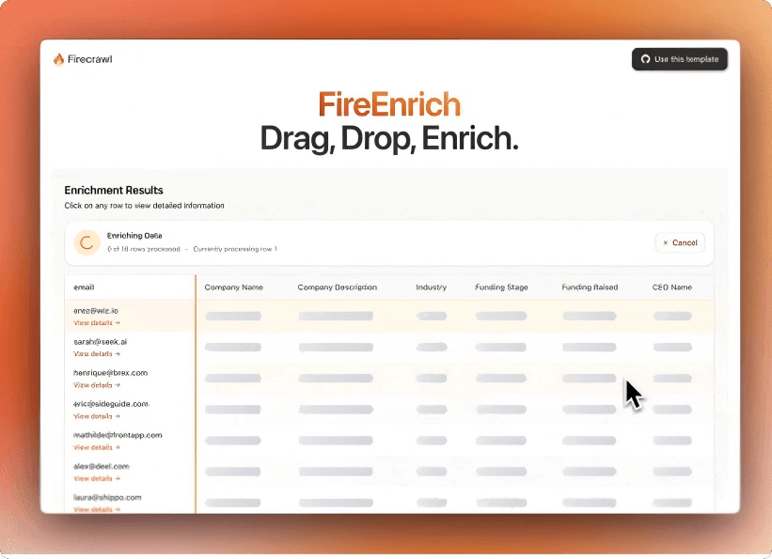Open View details under mathilde@frontapp.com
The image size is (772, 559).
click(97, 447)
